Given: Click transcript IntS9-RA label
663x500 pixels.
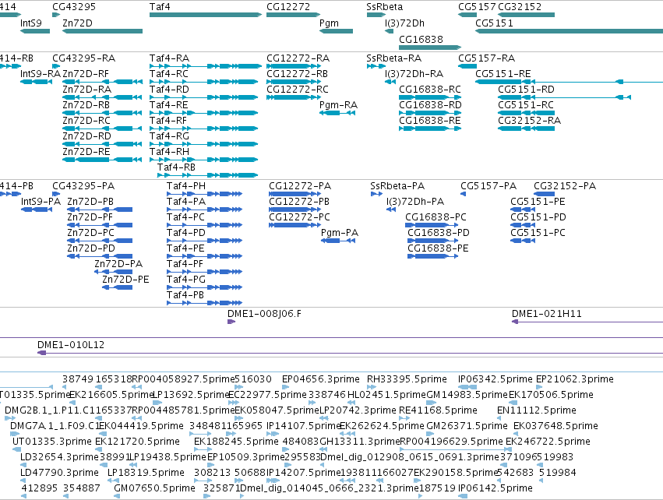Looking at the screenshot, I should click(41, 74).
